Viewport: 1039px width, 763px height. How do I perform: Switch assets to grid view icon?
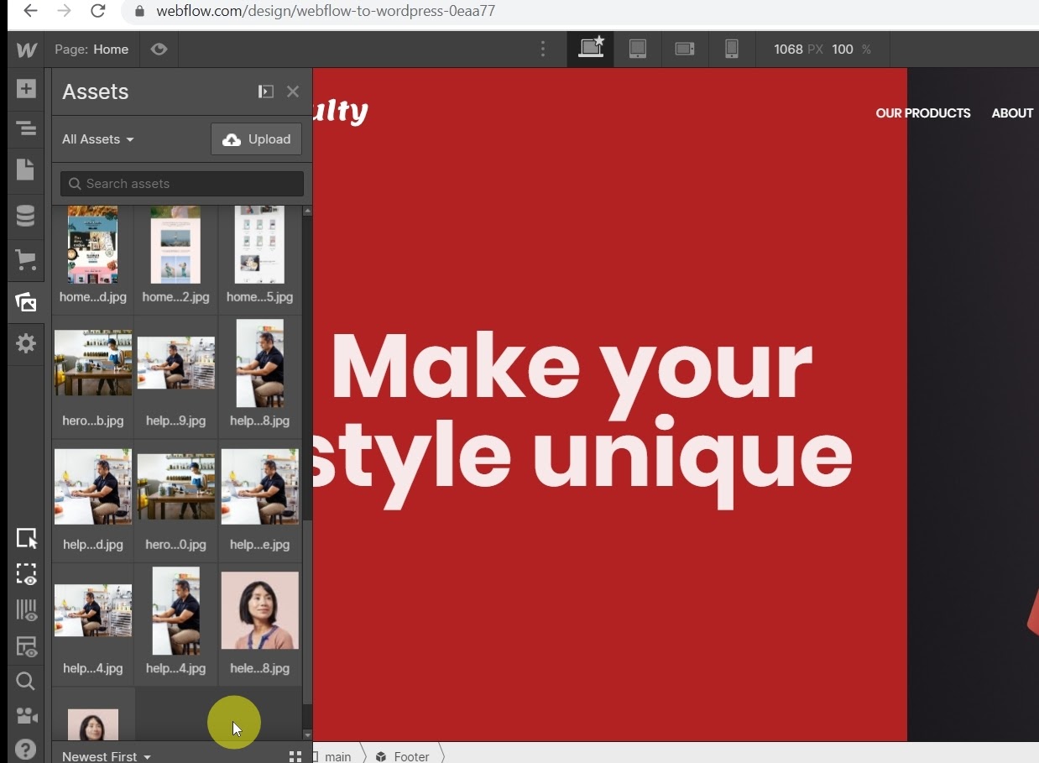[295, 756]
